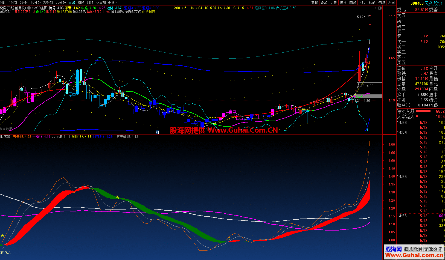This screenshot has height=260, width=445.
Task: Click the 净流入额 red bar
Action: point(423,111)
